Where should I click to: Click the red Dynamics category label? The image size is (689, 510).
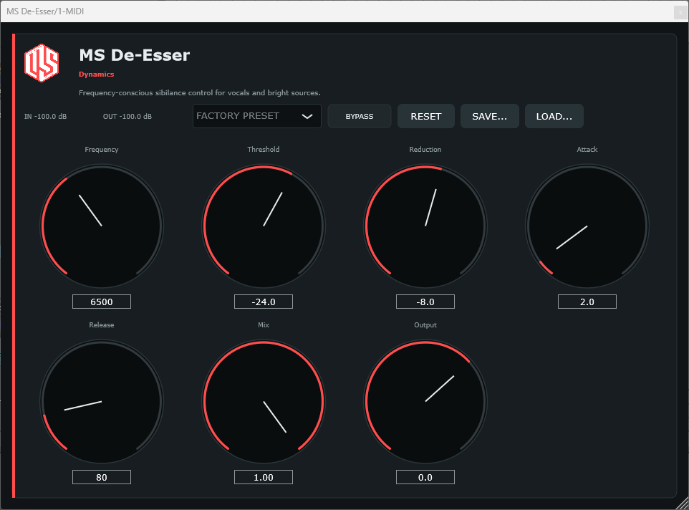pos(96,74)
